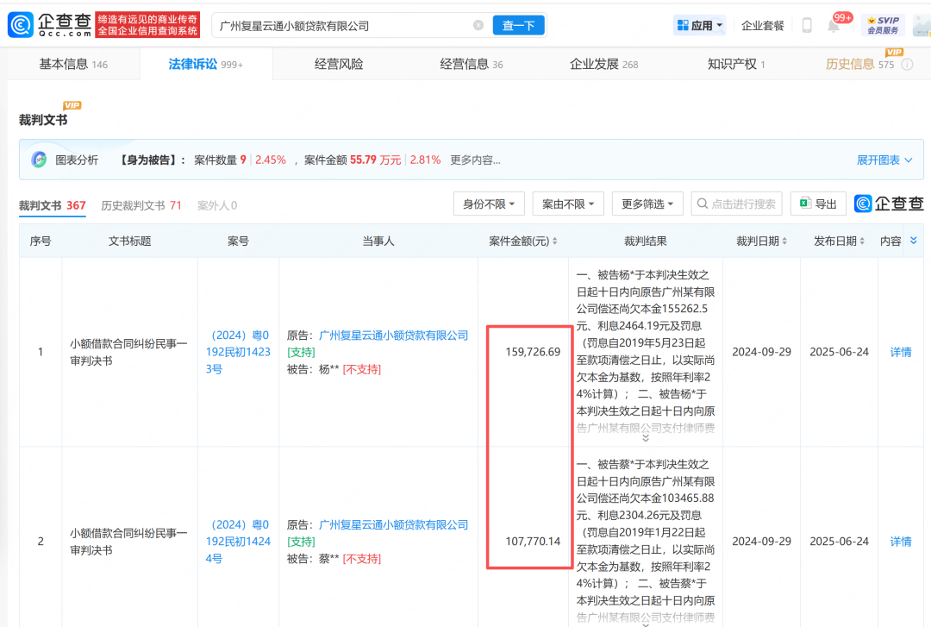Switch to the 经营风险 tab

coord(339,64)
